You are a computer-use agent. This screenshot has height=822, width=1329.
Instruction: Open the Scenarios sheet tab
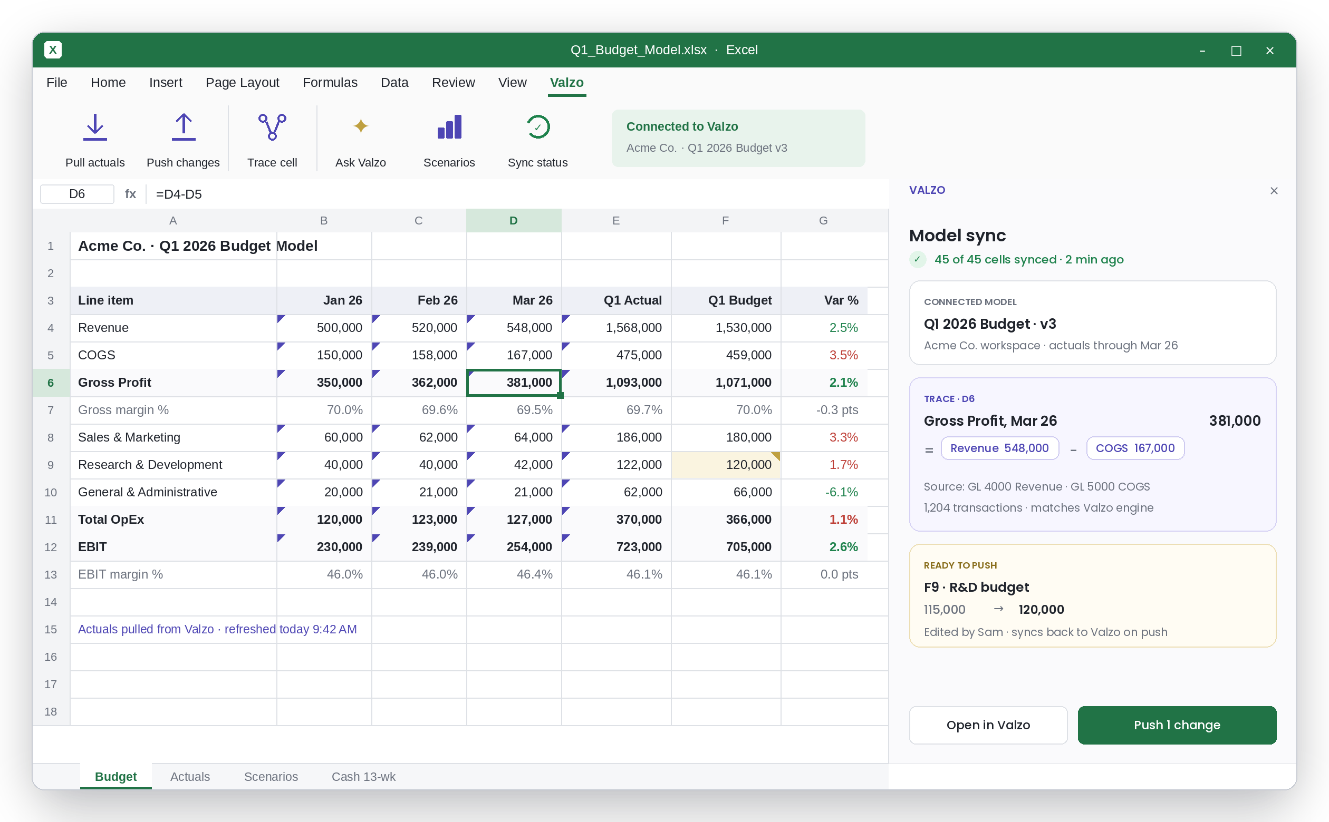[x=271, y=776]
